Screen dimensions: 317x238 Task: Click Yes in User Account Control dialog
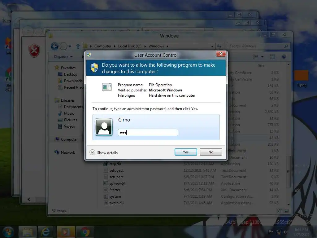pyautogui.click(x=186, y=152)
